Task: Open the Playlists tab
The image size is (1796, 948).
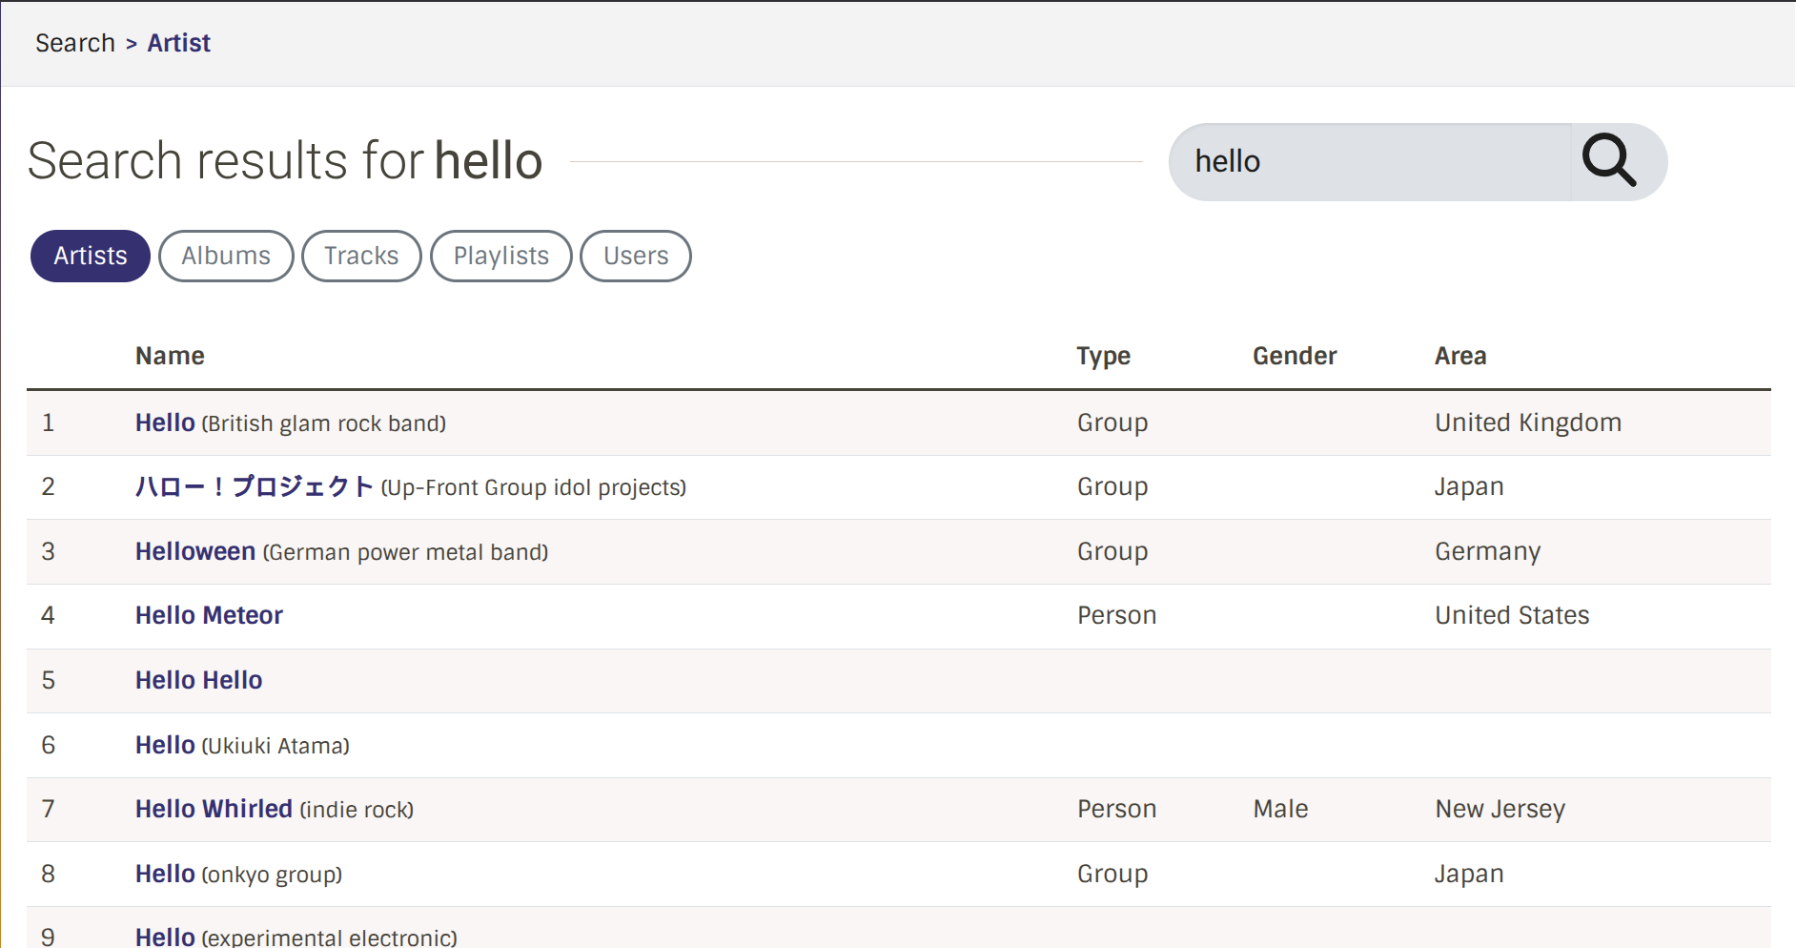Action: click(501, 256)
